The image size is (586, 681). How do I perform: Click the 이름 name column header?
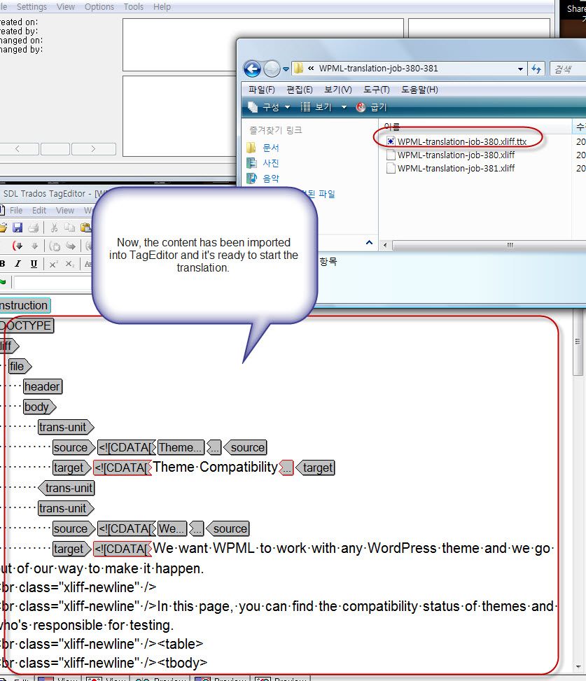tap(392, 127)
